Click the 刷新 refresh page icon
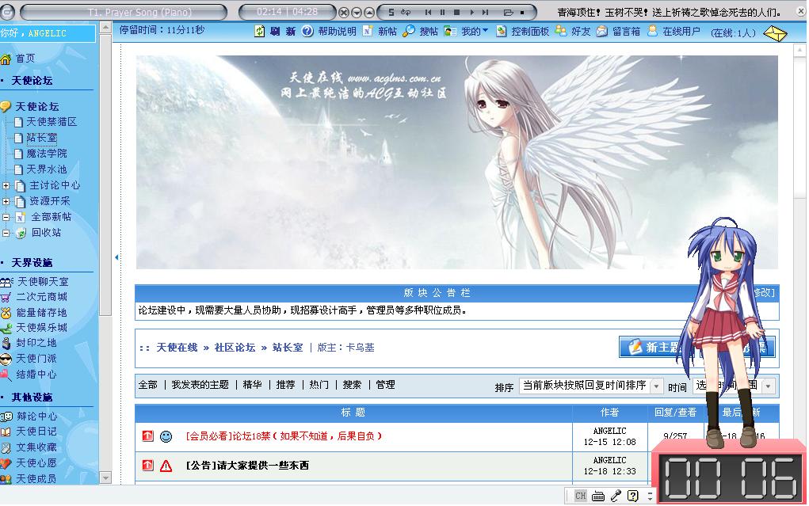The image size is (809, 506). point(260,32)
